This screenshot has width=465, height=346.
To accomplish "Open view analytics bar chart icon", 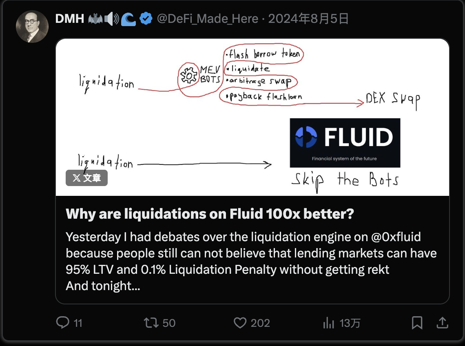I will coord(329,323).
